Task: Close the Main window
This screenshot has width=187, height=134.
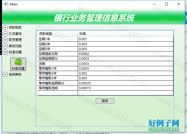Action: pos(179,4)
